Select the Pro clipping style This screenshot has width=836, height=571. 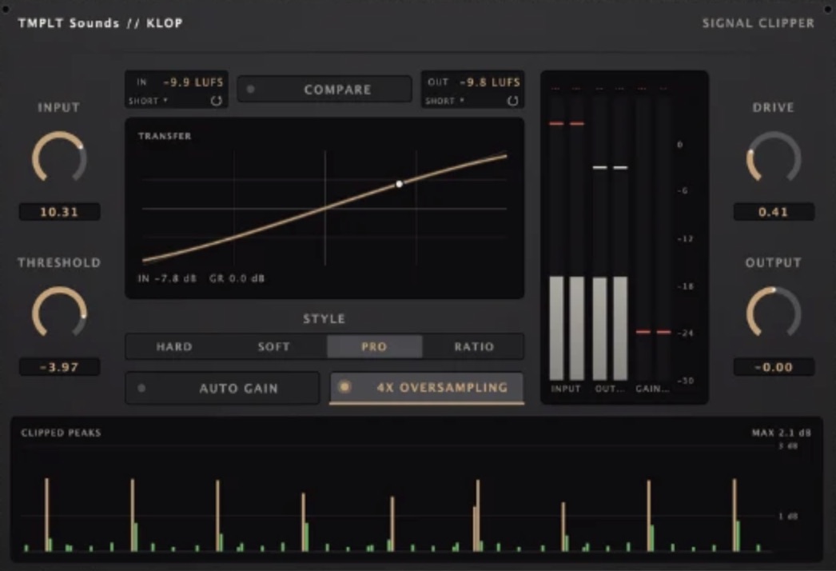click(374, 347)
